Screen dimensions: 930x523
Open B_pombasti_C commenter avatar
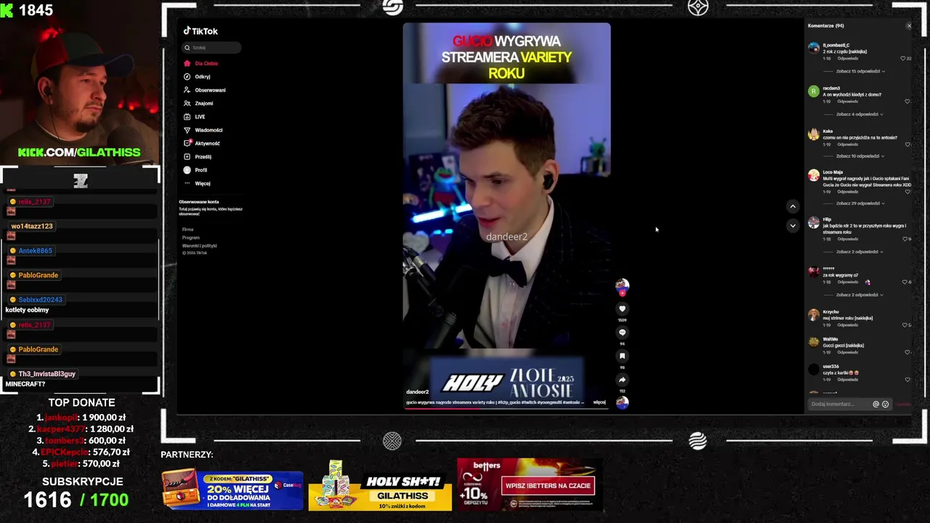[814, 48]
